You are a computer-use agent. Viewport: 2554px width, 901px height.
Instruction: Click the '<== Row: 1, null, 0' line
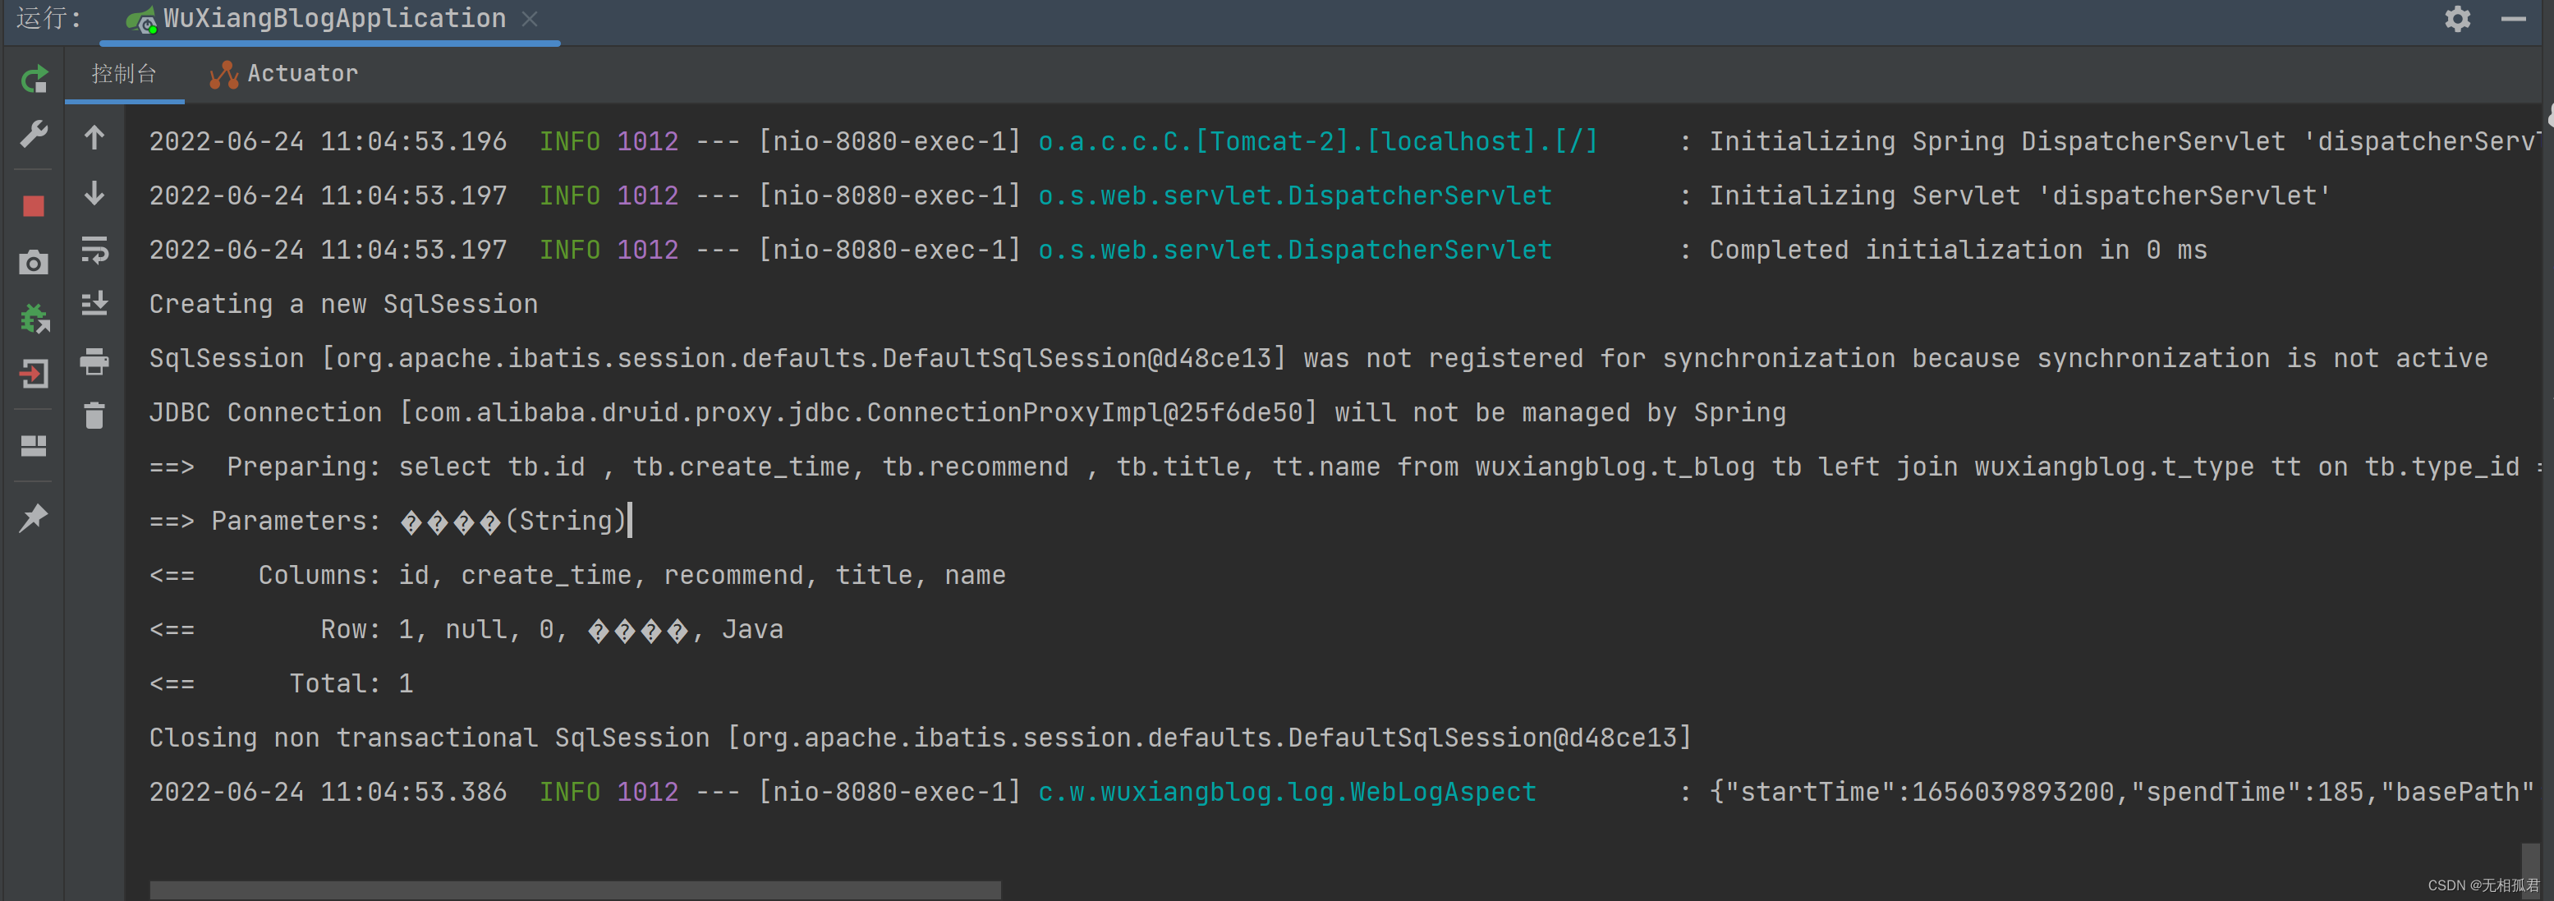click(x=466, y=629)
